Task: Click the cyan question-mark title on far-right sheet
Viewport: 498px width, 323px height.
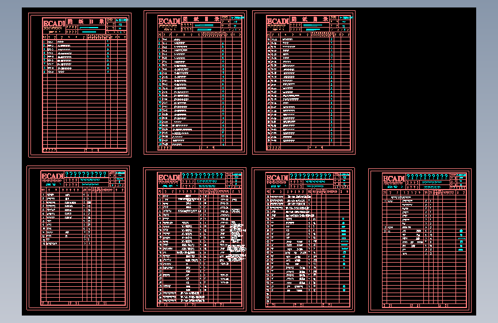Action: pyautogui.click(x=427, y=177)
